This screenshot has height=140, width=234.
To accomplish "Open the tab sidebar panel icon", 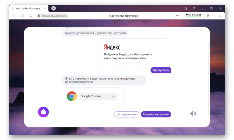I will [x=186, y=8].
